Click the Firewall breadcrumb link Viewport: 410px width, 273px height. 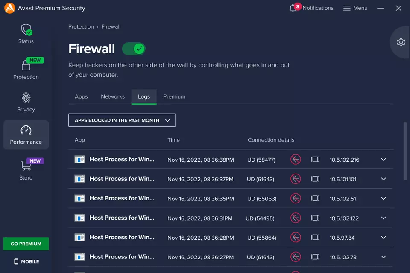[111, 26]
